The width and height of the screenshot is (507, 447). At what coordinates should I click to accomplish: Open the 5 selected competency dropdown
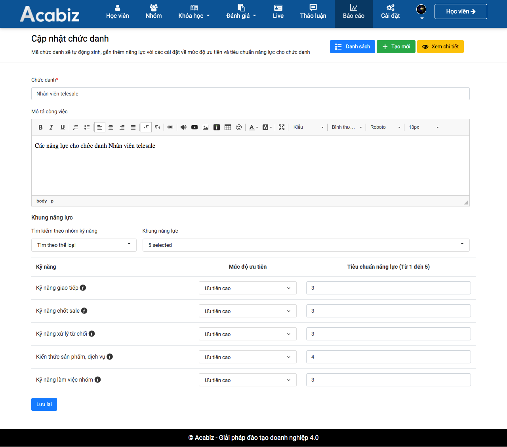306,245
